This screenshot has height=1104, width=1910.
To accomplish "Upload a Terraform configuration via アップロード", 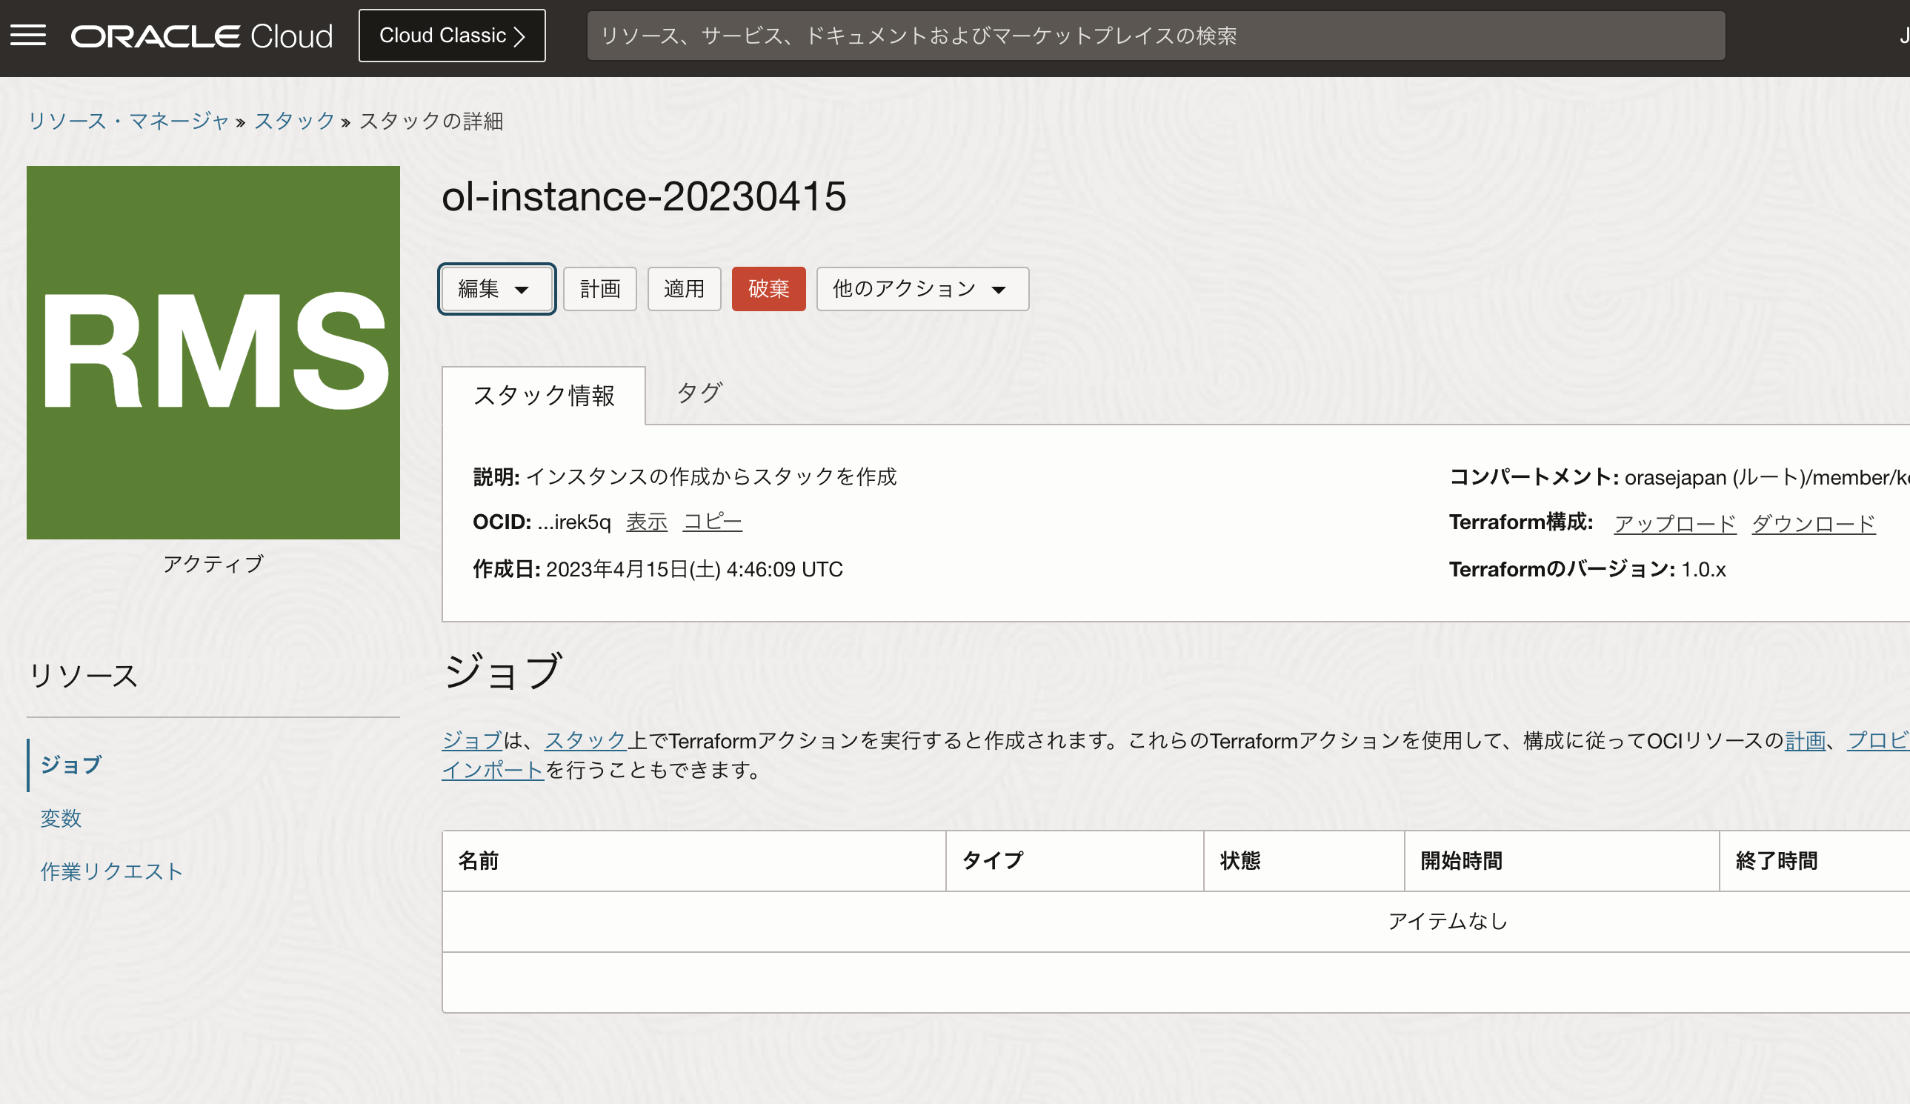I will tap(1675, 522).
